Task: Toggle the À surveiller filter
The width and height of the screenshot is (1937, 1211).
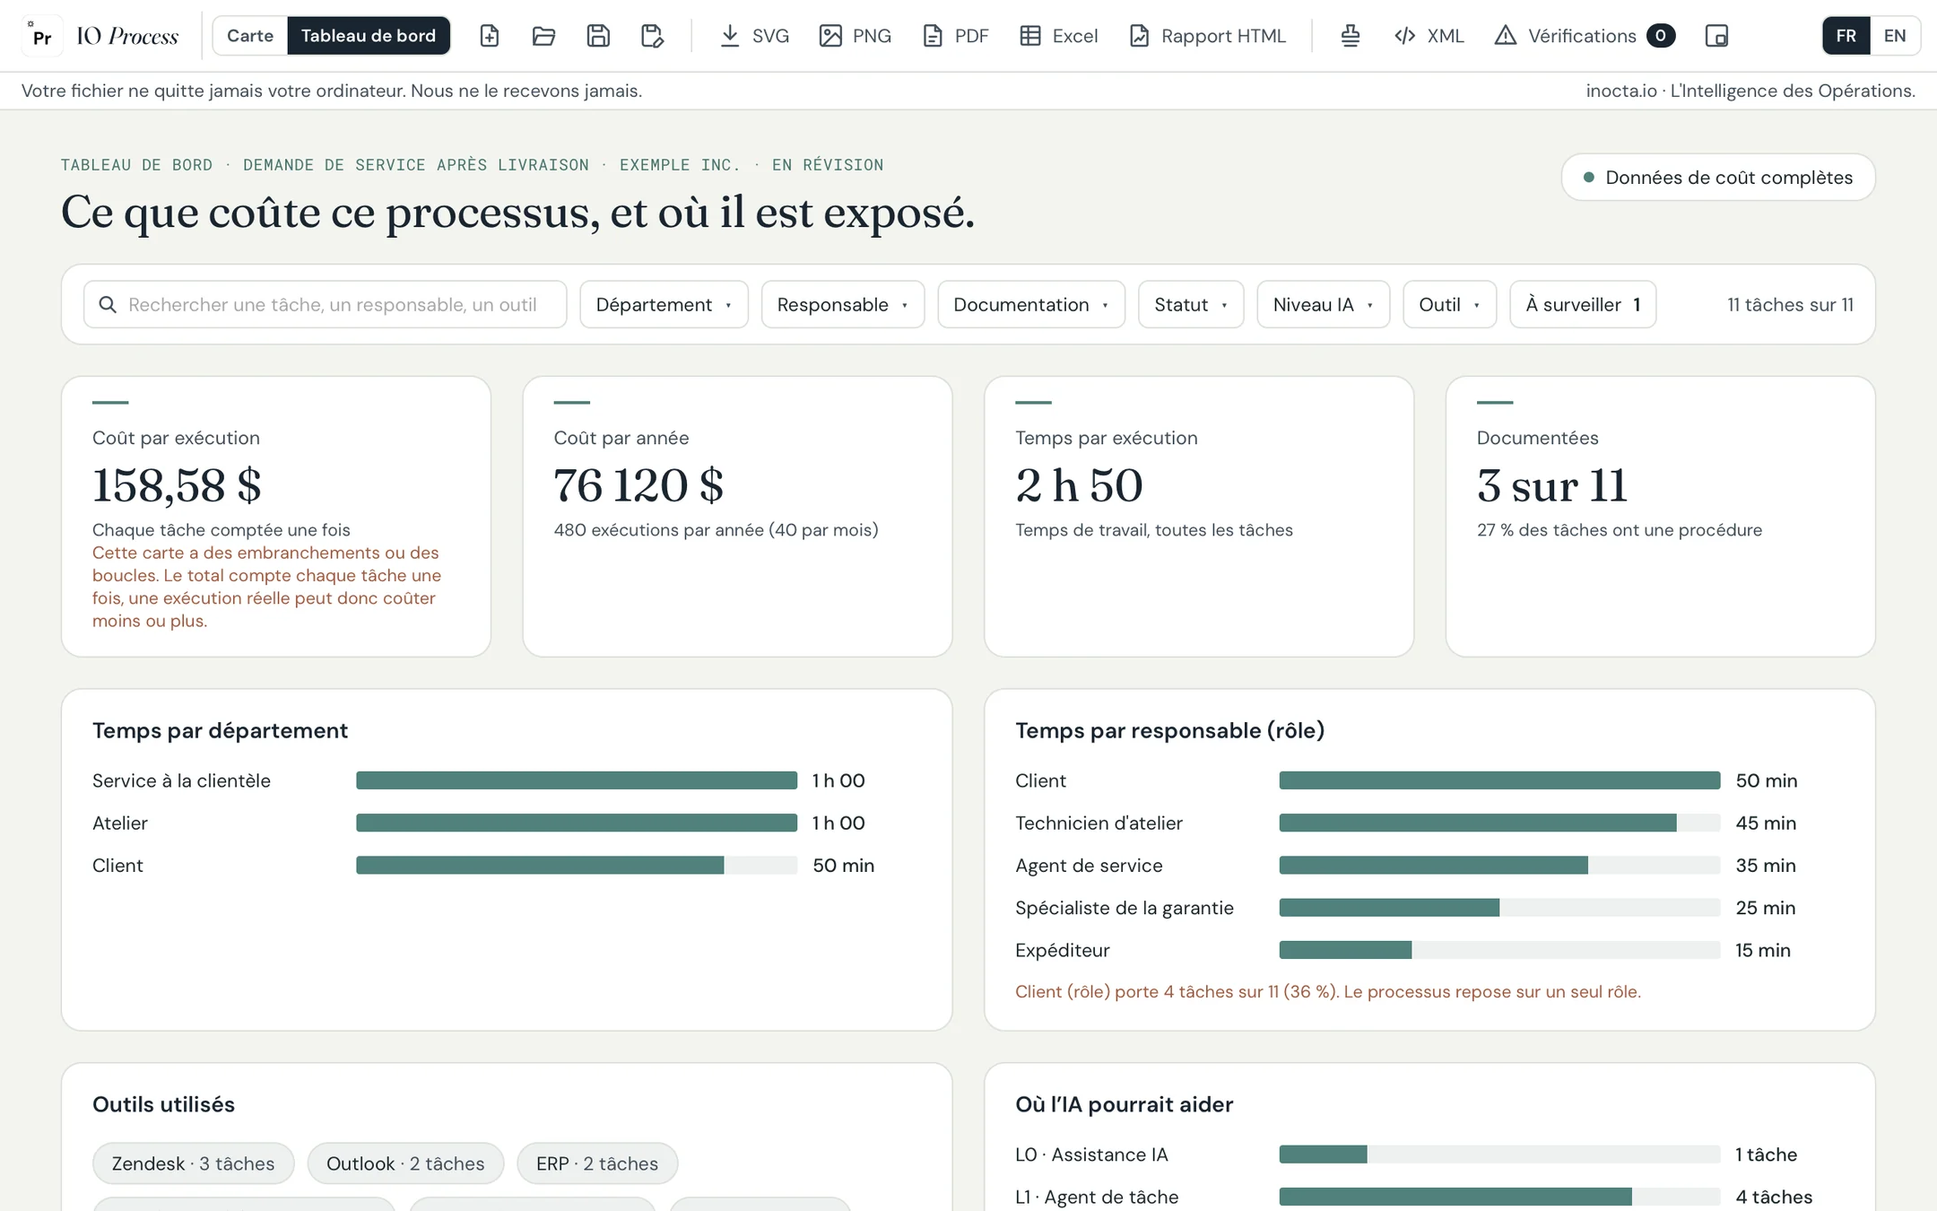Action: tap(1583, 305)
